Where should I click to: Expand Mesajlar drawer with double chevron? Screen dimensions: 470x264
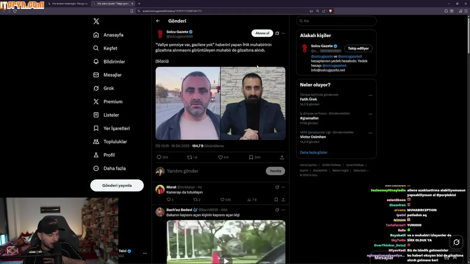(455, 258)
